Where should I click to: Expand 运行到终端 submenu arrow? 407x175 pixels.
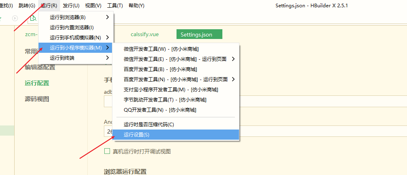(x=108, y=58)
